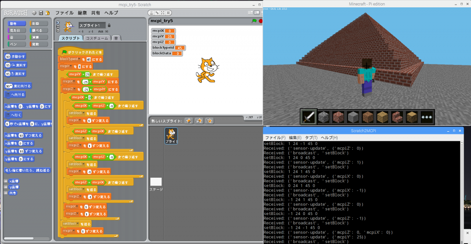Click the mcpiY monitor on the stage
Screen dimensions: 471x244
pos(163,36)
